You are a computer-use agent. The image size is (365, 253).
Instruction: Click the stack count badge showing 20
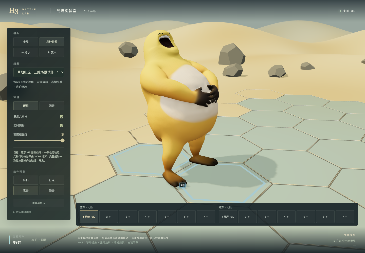point(182,185)
